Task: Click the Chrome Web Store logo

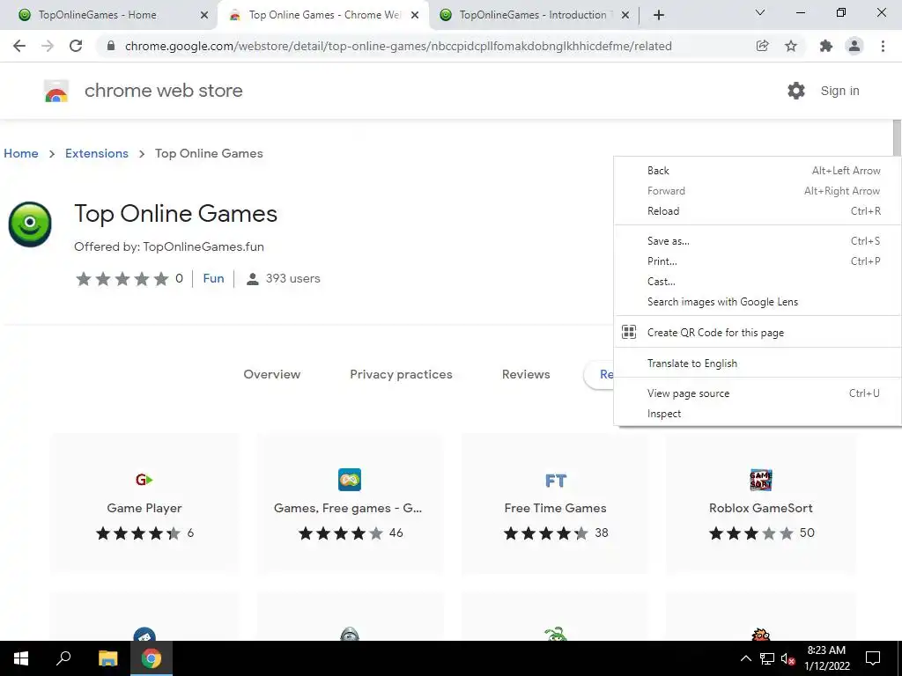Action: (56, 91)
